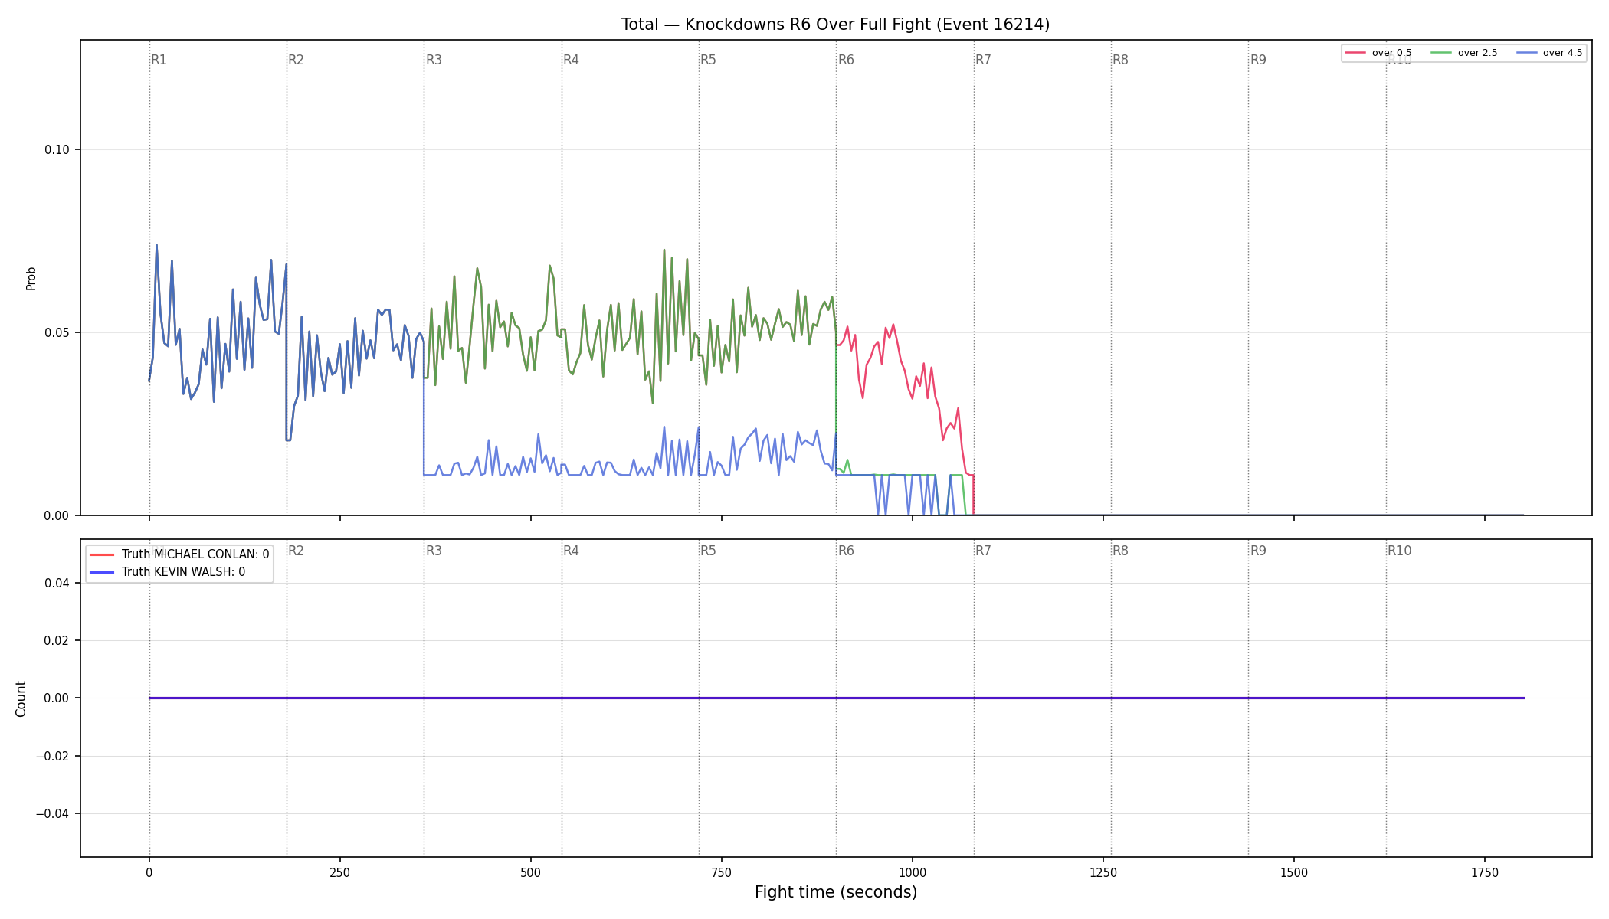
Task: Click the 'Prob' y-axis label
Action: pos(31,278)
